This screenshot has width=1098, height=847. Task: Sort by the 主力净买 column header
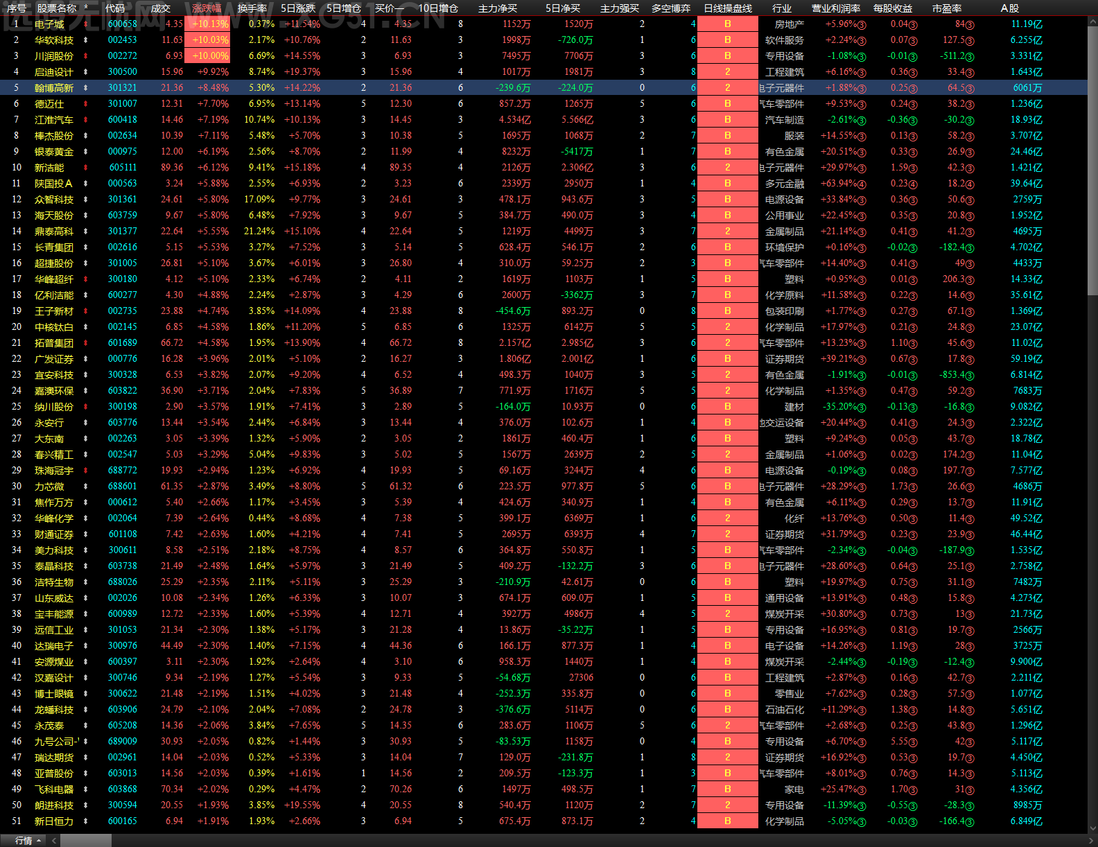[498, 8]
